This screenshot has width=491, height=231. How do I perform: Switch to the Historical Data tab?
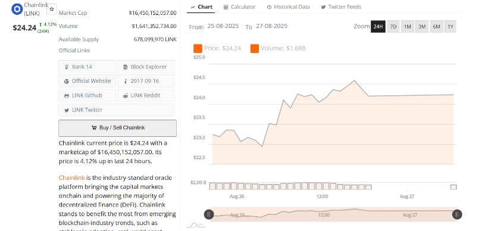289,7
